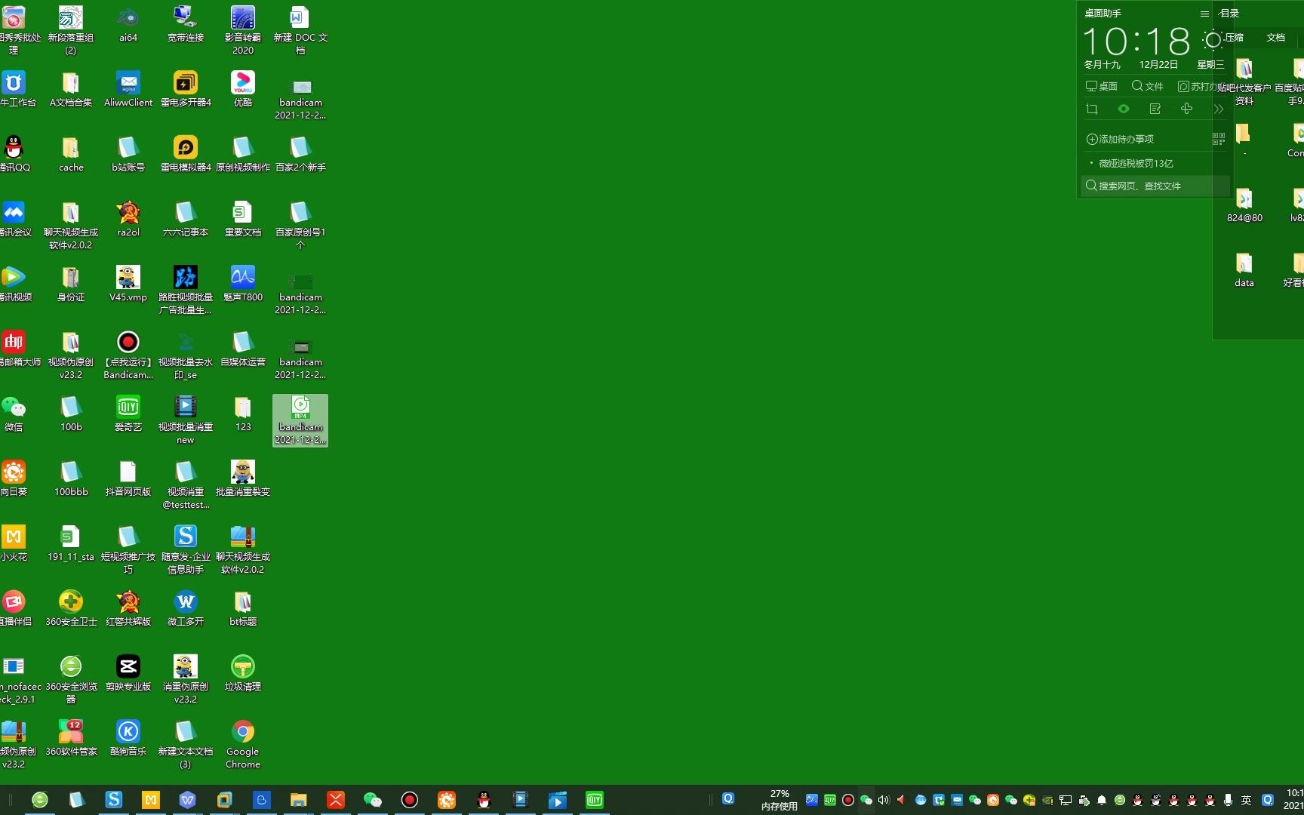The height and width of the screenshot is (815, 1304).
Task: Select the 贴吧代发客户资料 folder
Action: [1244, 81]
